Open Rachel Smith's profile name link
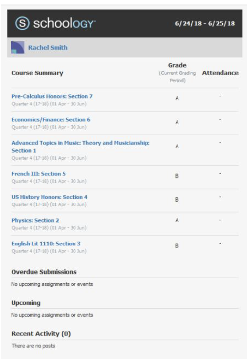Image resolution: width=251 pixels, height=363 pixels. [48, 48]
